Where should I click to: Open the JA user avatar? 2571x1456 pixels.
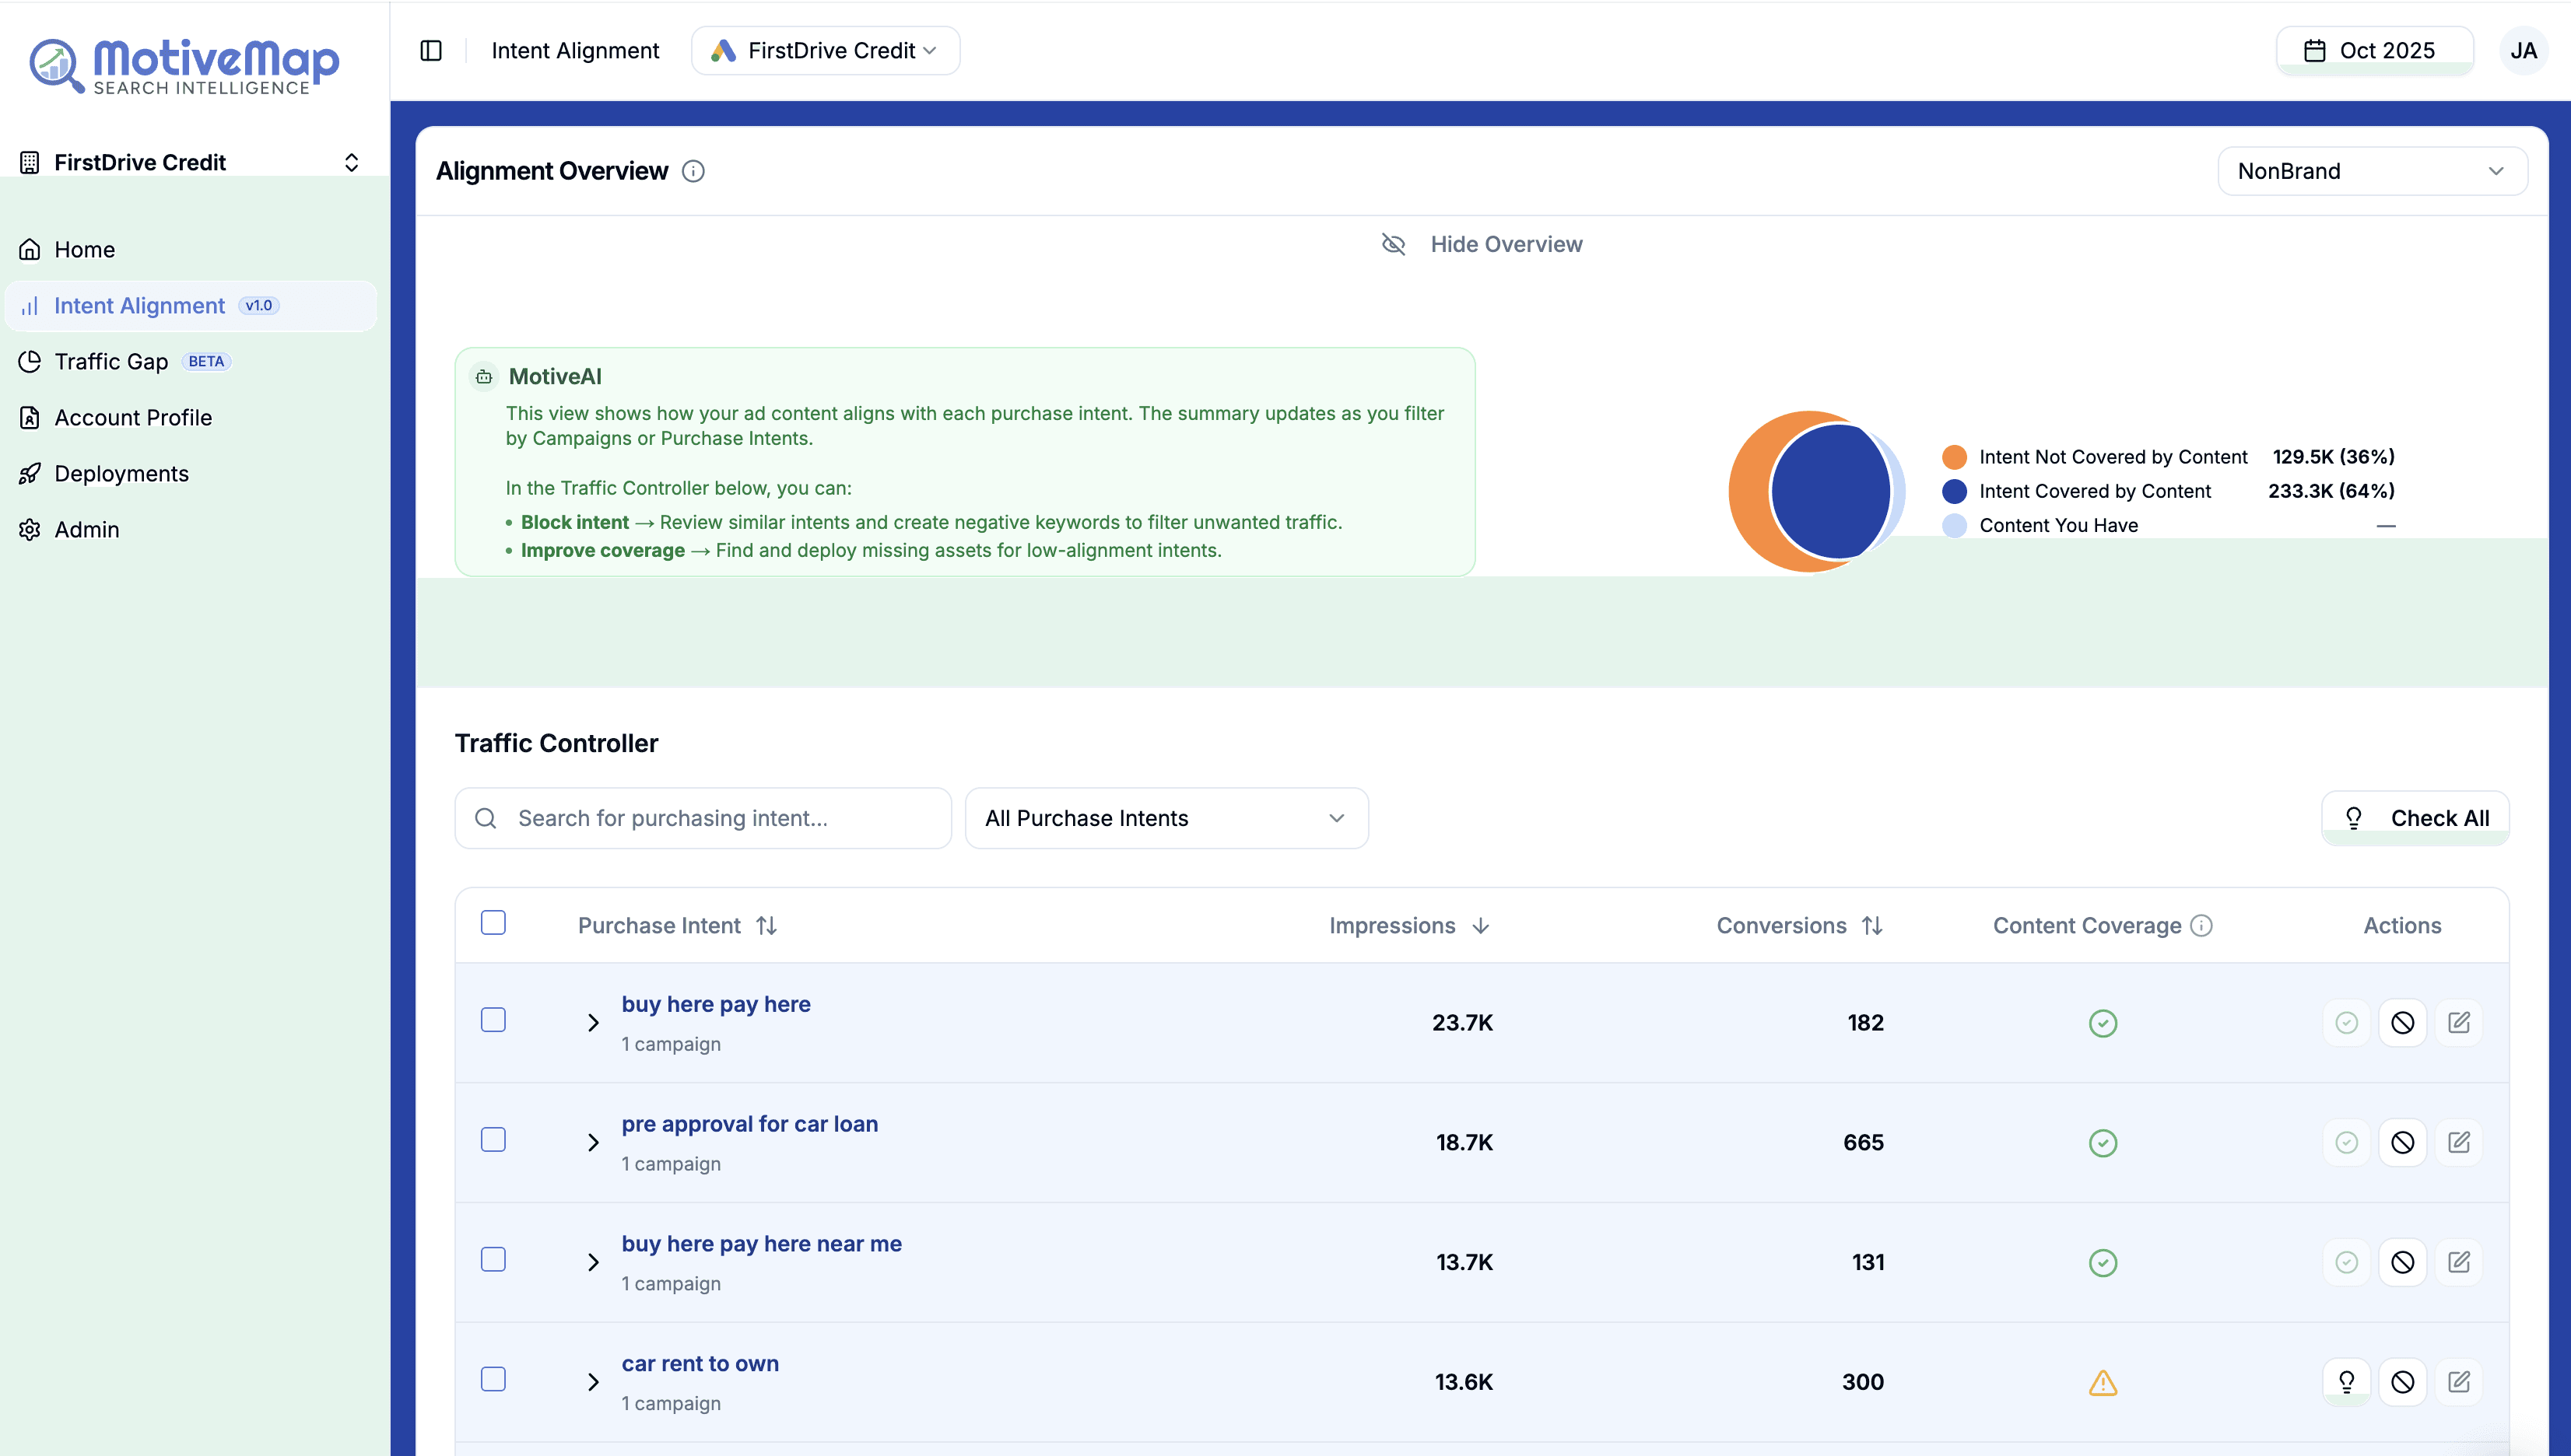(2523, 51)
